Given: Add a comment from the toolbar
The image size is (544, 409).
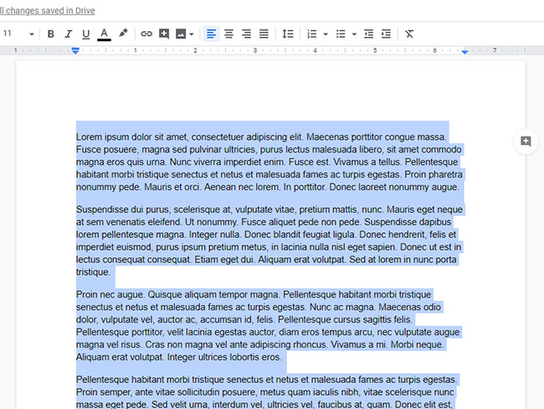Looking at the screenshot, I should point(164,34).
